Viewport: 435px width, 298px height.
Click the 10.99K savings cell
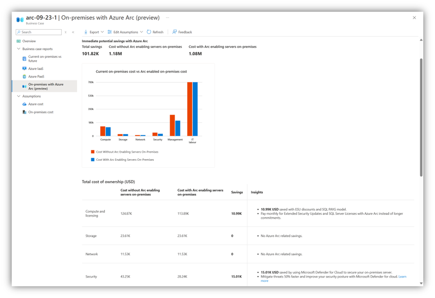(x=236, y=213)
